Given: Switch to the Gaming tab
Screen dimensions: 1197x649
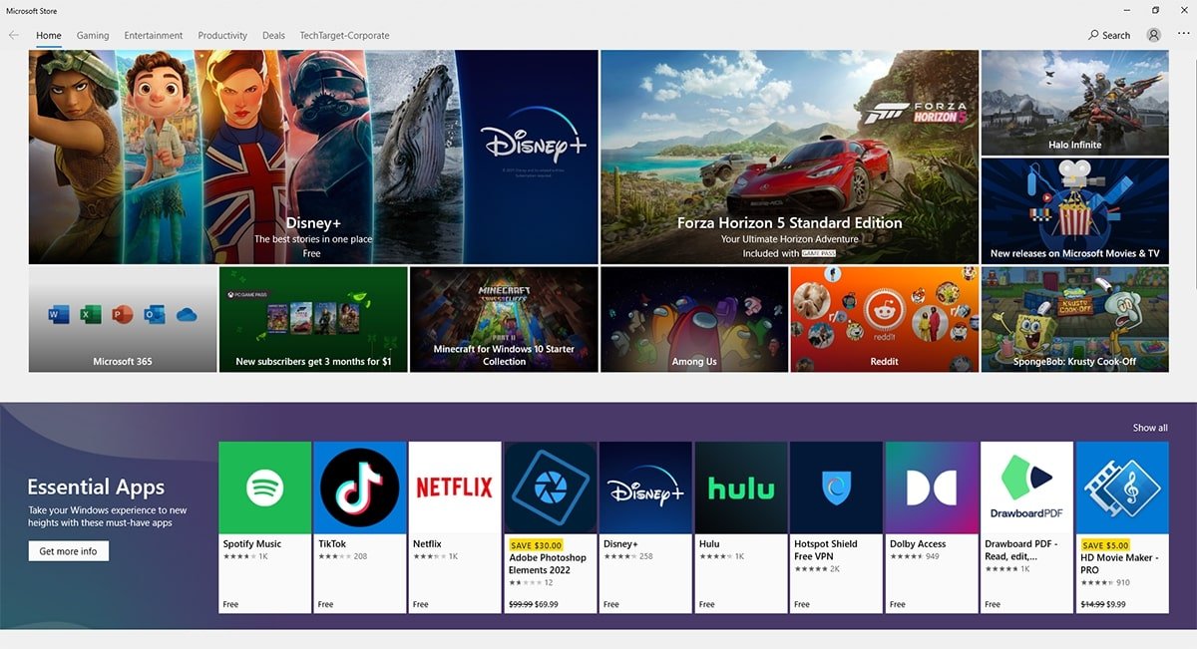Looking at the screenshot, I should (x=93, y=36).
